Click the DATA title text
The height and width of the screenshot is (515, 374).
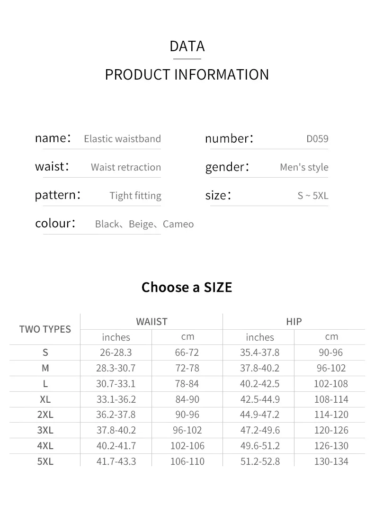(187, 46)
